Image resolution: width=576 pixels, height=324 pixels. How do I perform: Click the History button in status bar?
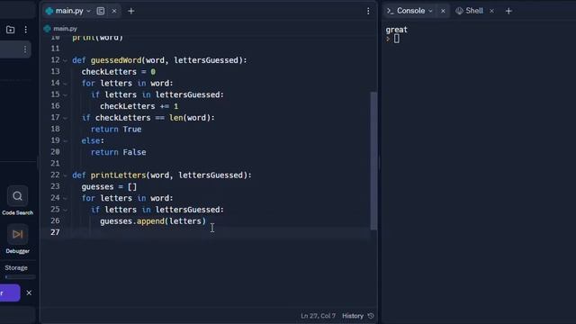tap(358, 316)
